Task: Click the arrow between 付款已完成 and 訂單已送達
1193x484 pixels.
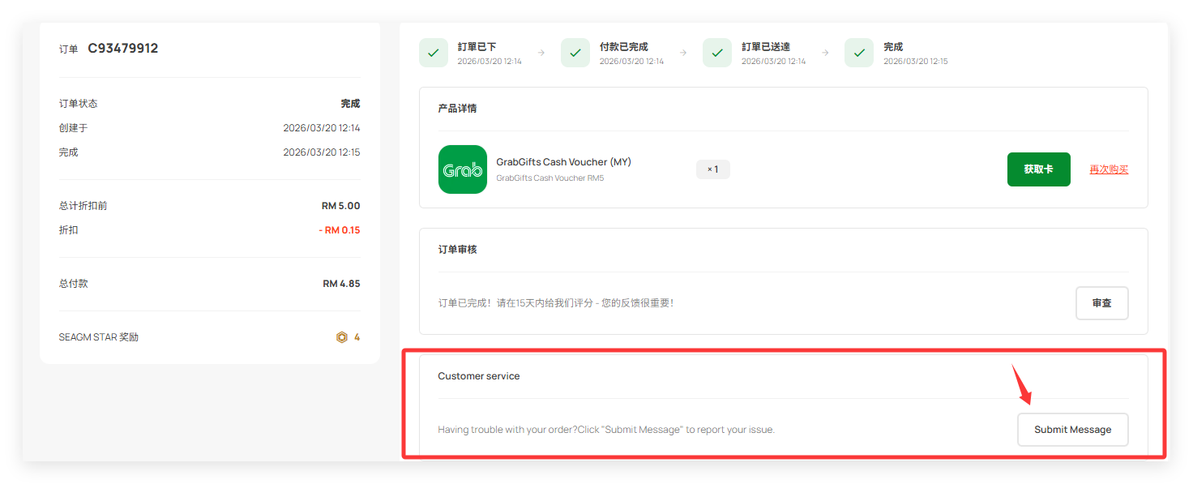Action: pos(683,53)
